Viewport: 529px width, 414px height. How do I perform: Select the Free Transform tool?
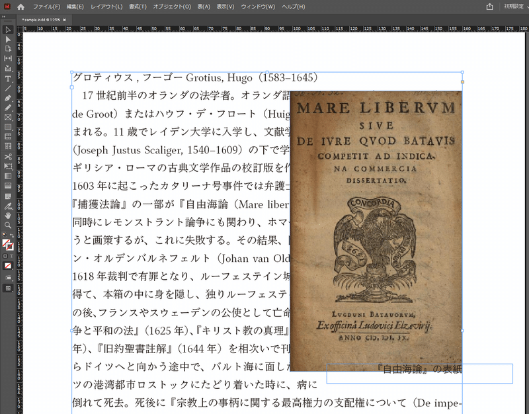click(8, 167)
